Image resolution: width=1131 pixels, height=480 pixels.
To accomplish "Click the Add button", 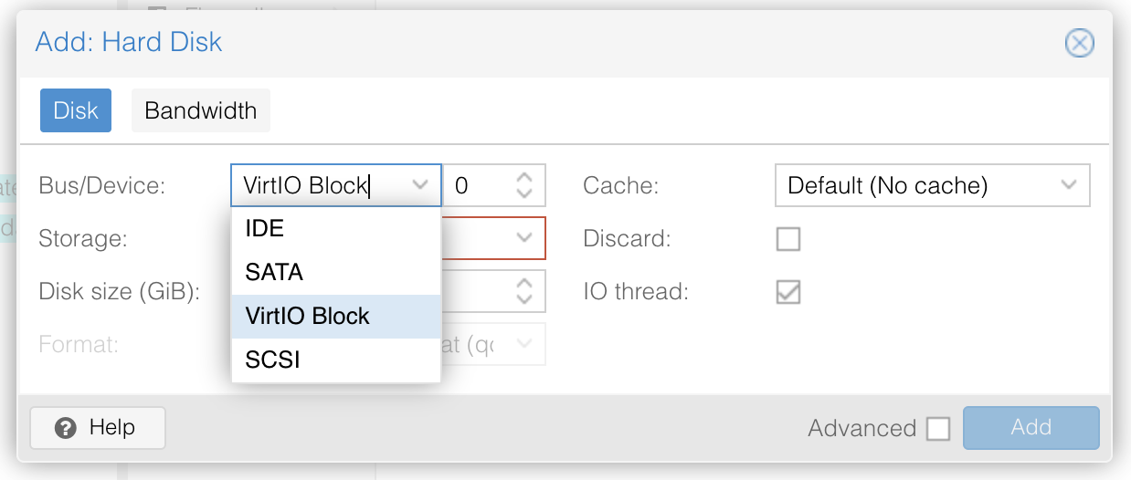I will click(1031, 428).
